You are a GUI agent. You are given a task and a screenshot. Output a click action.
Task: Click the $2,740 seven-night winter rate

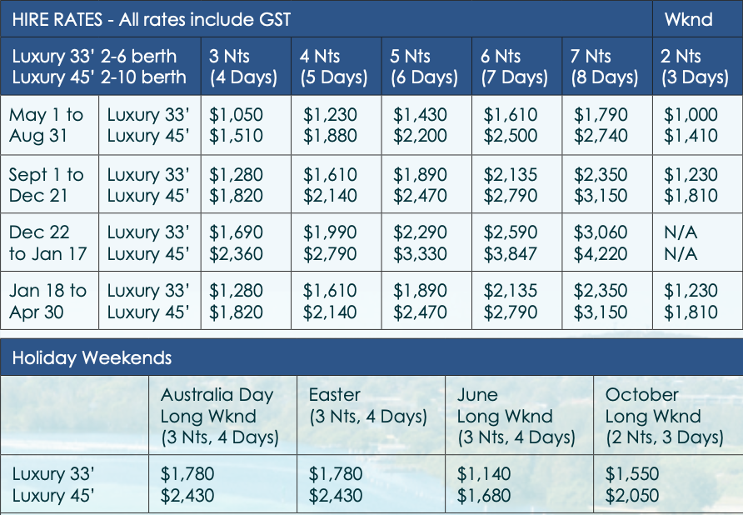[601, 136]
